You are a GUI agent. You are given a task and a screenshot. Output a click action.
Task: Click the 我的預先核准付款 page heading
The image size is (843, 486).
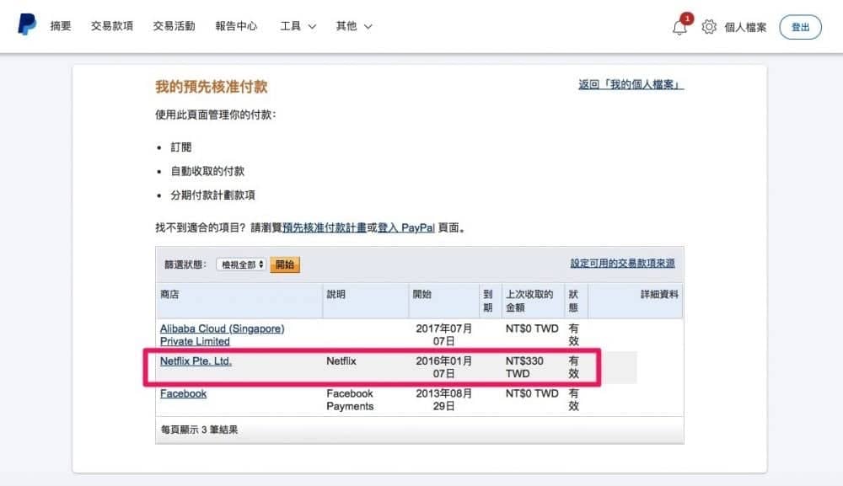pyautogui.click(x=212, y=87)
